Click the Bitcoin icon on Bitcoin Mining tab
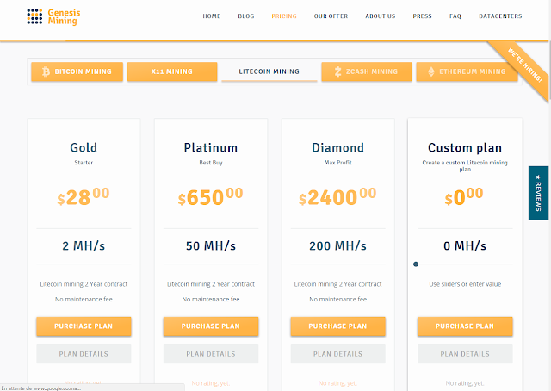The height and width of the screenshot is (391, 551). 46,71
